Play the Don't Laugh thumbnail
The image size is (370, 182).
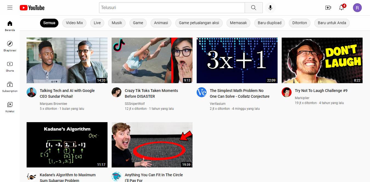point(322,60)
